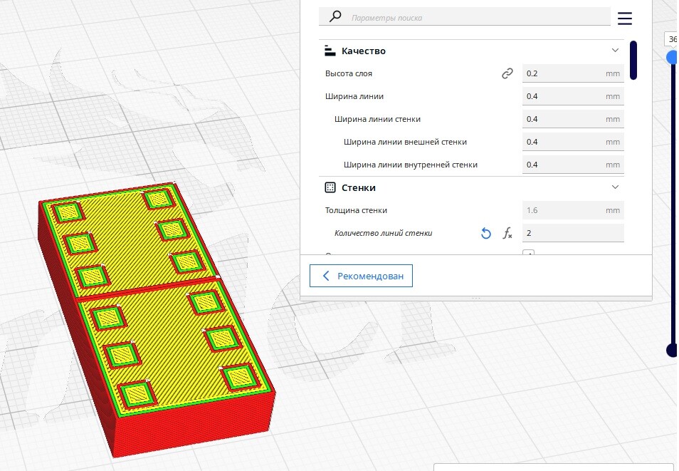Screen dimensions: 679x471
Task: Click the back chevron in Рекомендован button
Action: tap(326, 276)
